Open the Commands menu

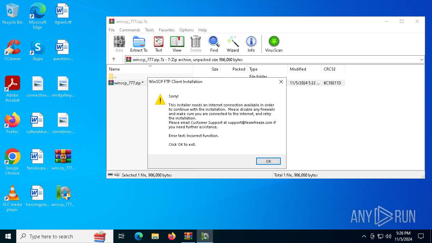click(130, 30)
